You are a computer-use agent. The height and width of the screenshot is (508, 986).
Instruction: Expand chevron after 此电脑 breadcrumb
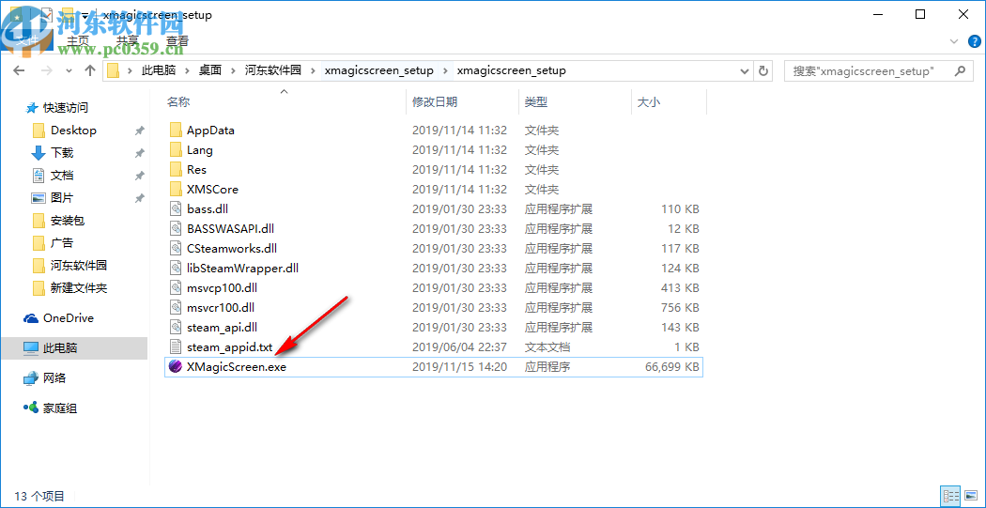click(186, 70)
